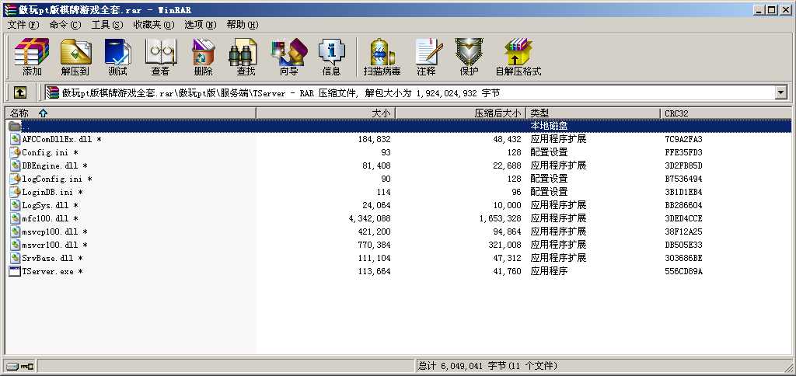
Task: Click the drive/key icon in status bar
Action: click(20, 366)
